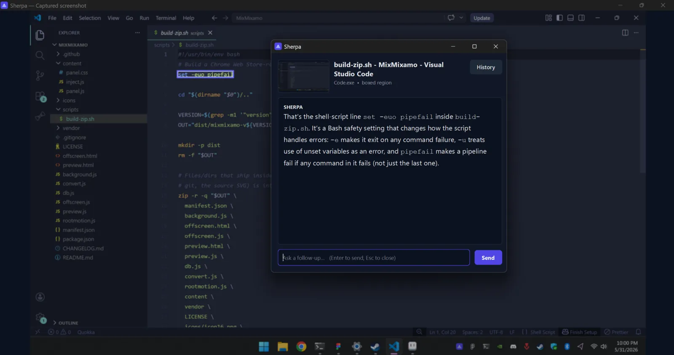
Task: Open the Windows Start button
Action: pyautogui.click(x=264, y=347)
